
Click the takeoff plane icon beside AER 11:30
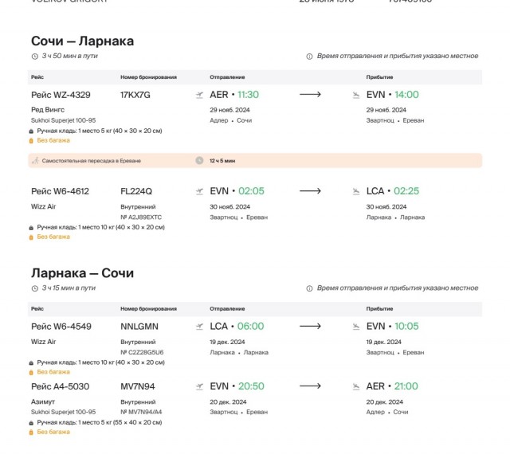tap(199, 95)
